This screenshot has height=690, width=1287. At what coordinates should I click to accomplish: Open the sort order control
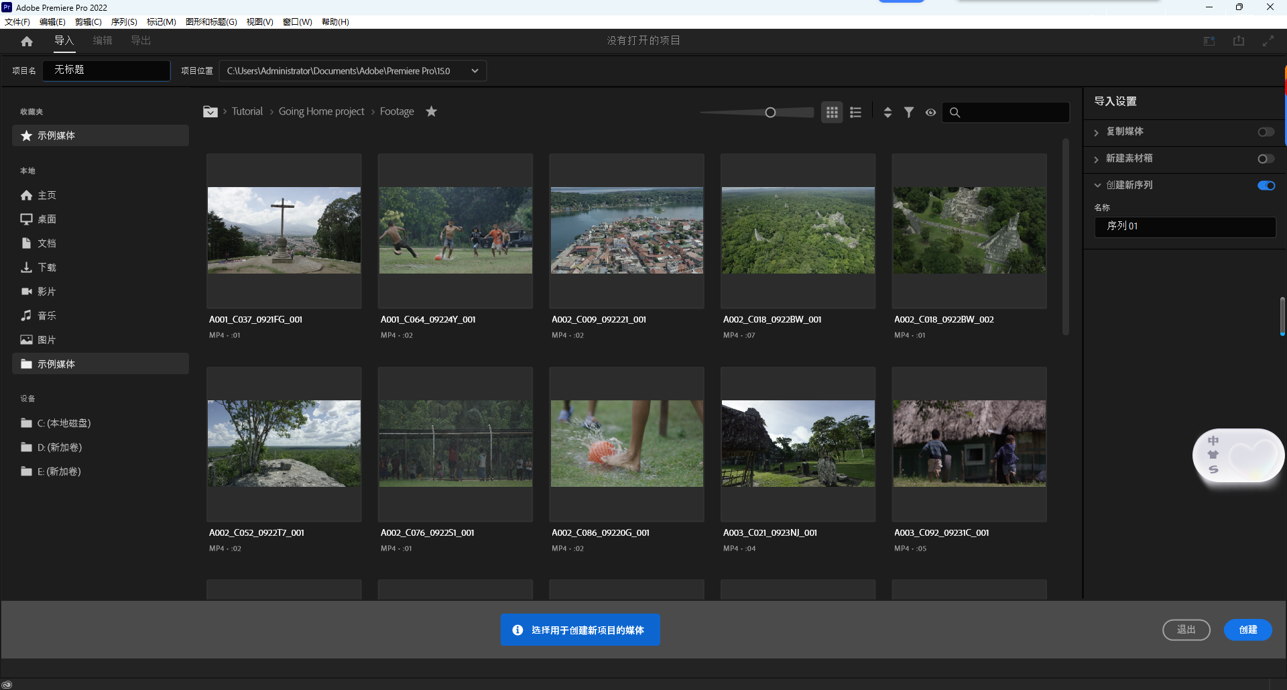coord(887,112)
